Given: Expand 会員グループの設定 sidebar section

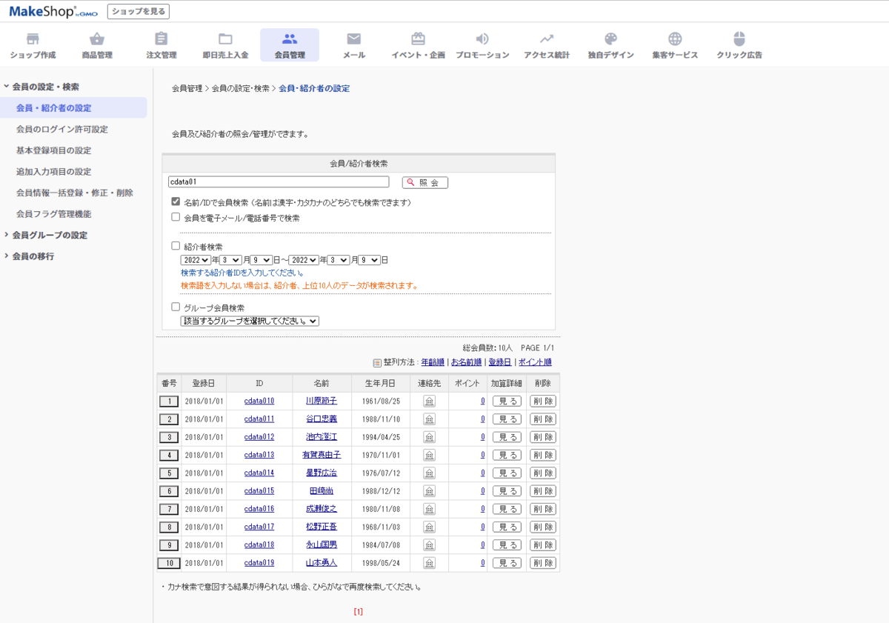Looking at the screenshot, I should coord(49,235).
